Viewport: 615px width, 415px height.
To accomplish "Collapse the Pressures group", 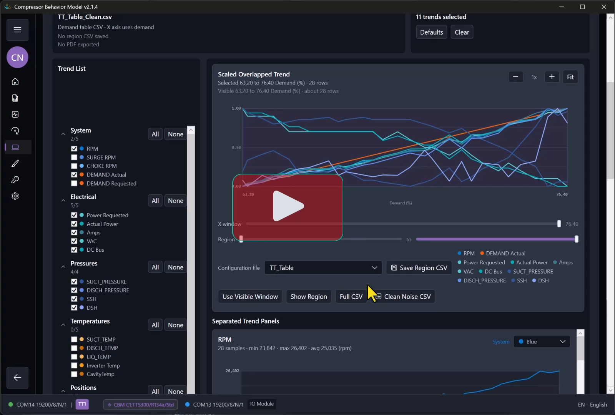I will (63, 267).
